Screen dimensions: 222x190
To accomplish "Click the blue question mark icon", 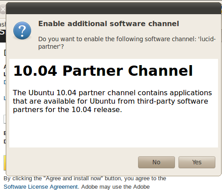I will (22, 31).
